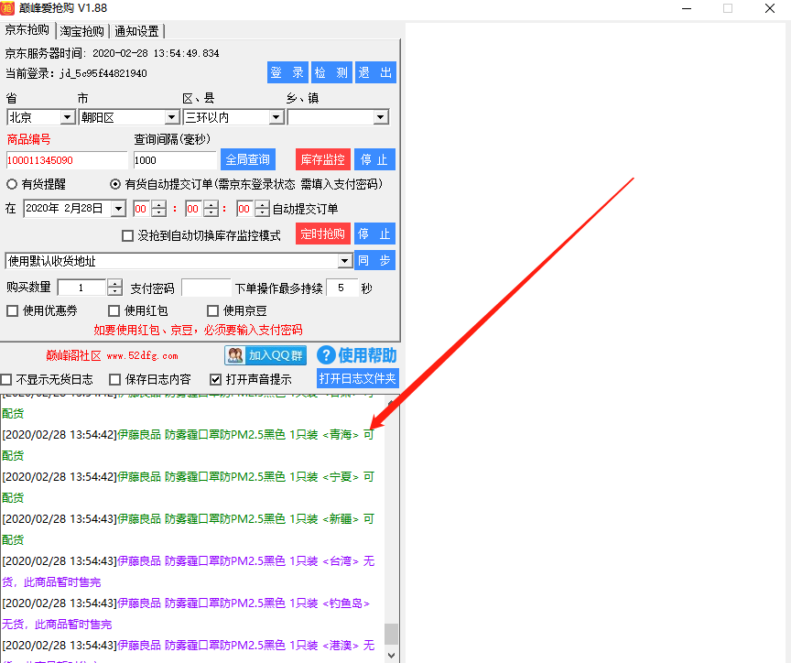This screenshot has width=791, height=663.
Task: Click the log line mentioning <钓鱼岛>
Action: [186, 614]
